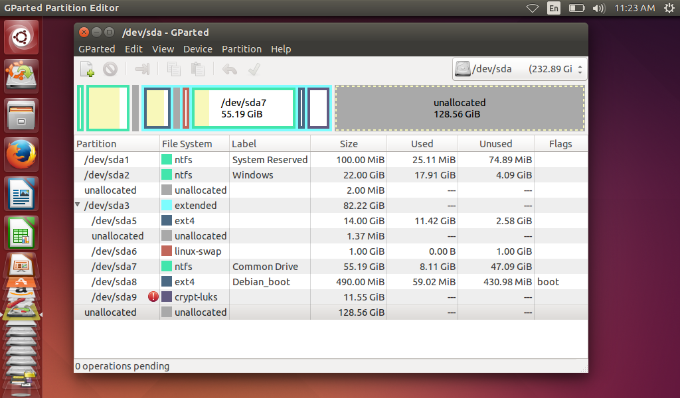Click the Copy partition toolbar icon
Screen dimensions: 680x398
(x=174, y=69)
